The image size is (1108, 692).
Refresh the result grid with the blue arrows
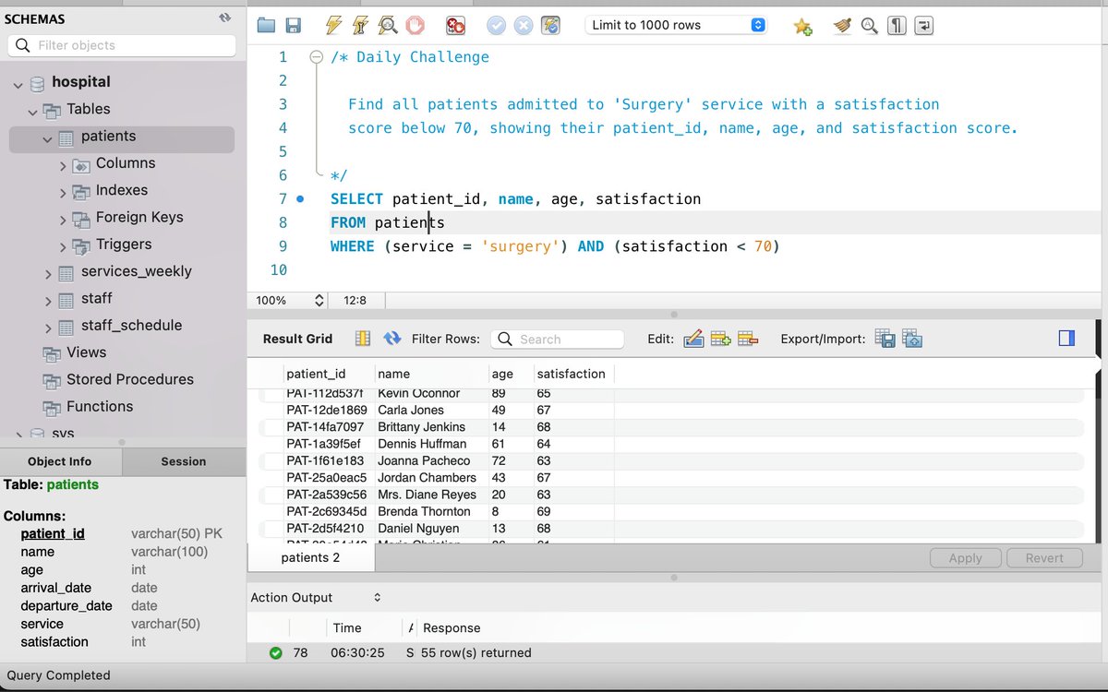point(392,339)
